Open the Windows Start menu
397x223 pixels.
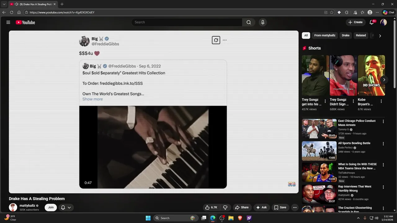[148, 218]
